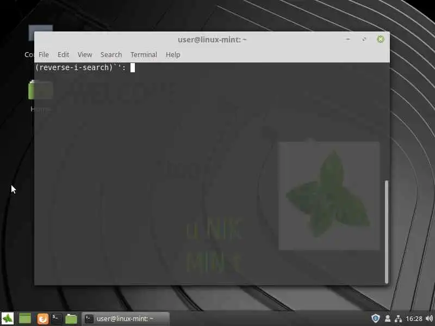Click the terminal window title bar text
Screen dimensions: 435x326
click(212, 40)
